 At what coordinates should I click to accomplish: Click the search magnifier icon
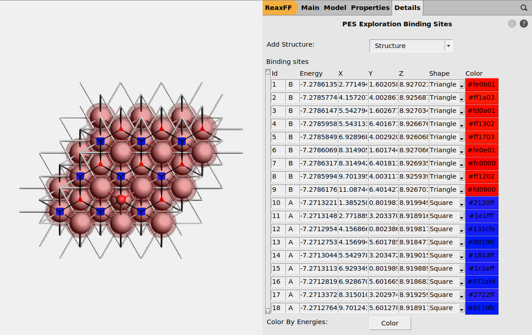[523, 8]
